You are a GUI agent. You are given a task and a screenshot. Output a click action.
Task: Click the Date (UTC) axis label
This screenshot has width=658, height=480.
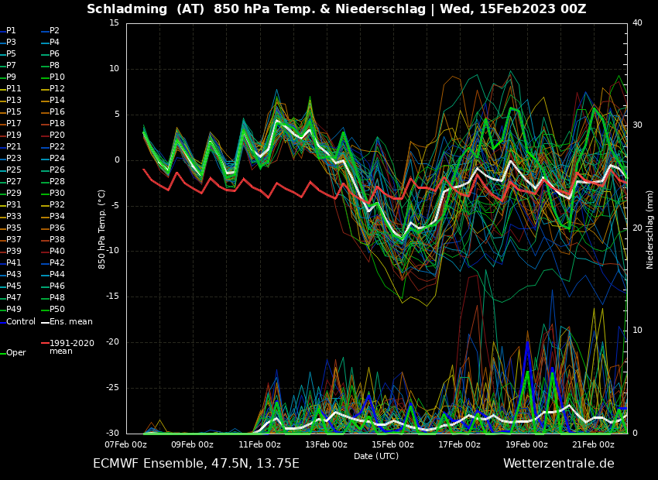point(376,456)
